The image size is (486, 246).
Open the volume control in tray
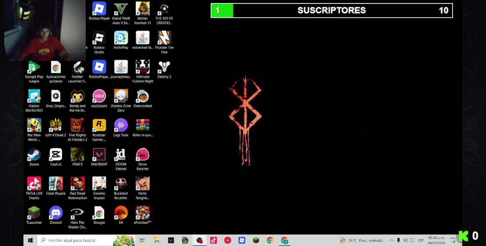[405, 240]
